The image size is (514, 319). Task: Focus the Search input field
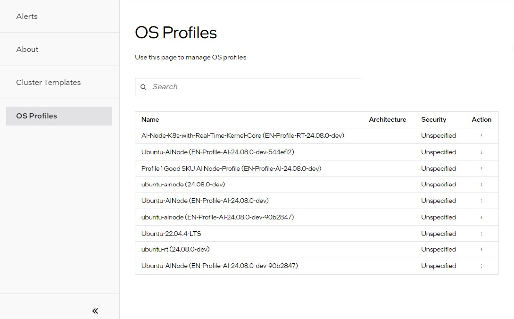pos(255,87)
